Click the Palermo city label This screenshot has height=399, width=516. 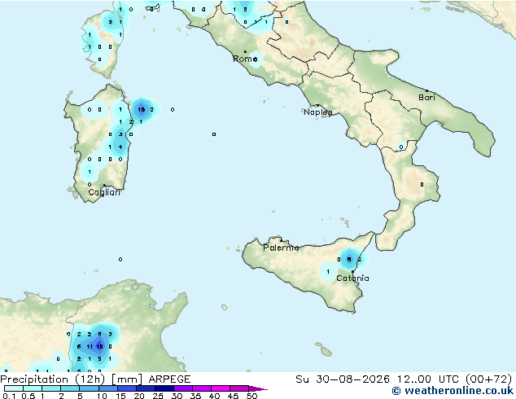pyautogui.click(x=281, y=248)
